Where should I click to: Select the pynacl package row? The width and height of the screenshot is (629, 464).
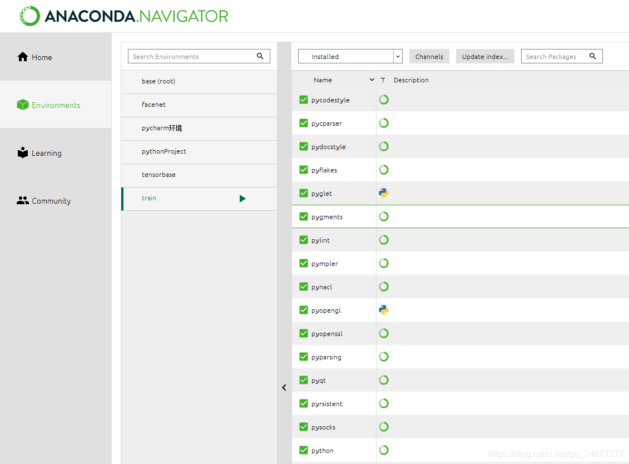click(460, 286)
